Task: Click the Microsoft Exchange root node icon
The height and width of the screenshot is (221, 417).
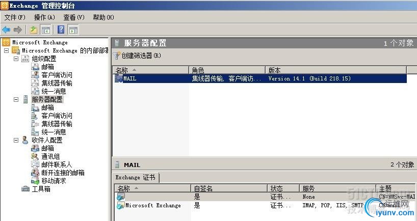Action: [x=6, y=42]
